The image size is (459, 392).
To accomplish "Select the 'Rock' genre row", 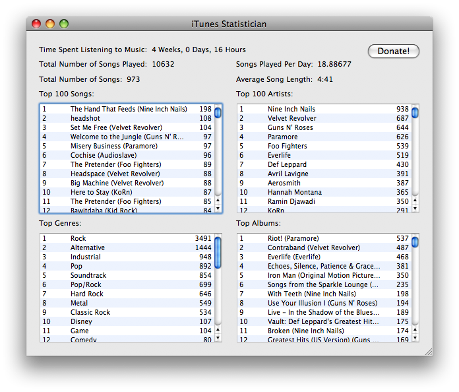I will point(127,238).
